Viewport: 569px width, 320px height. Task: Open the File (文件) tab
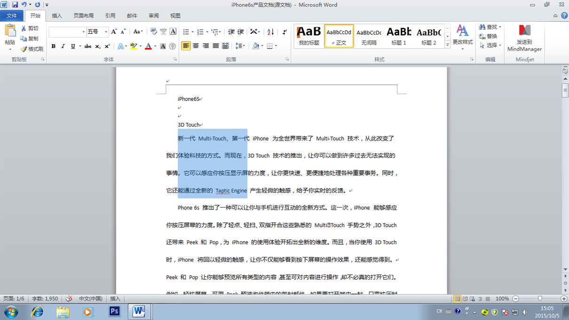tap(11, 16)
